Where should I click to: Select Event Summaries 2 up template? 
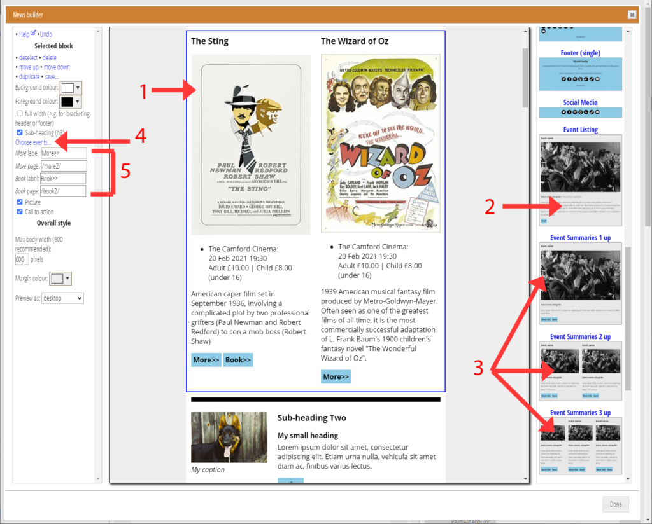581,371
